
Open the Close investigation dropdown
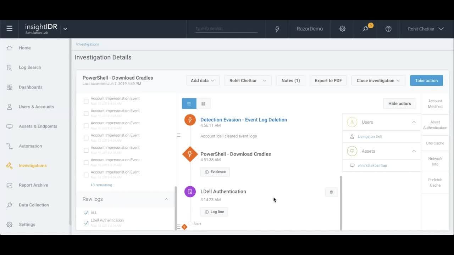pos(378,80)
